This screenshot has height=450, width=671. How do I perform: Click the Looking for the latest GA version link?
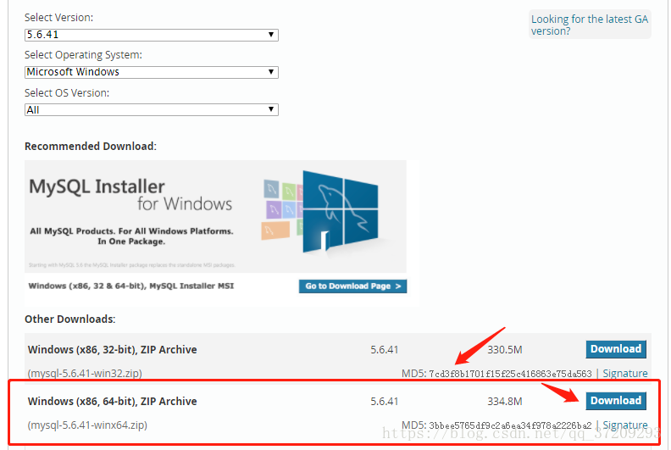coord(590,25)
